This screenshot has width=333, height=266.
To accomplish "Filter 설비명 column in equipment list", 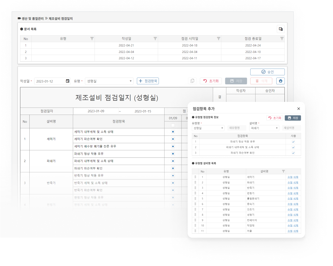I will (x=283, y=171).
